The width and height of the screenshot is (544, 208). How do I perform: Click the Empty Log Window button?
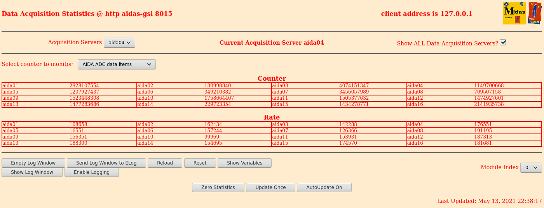(x=33, y=163)
